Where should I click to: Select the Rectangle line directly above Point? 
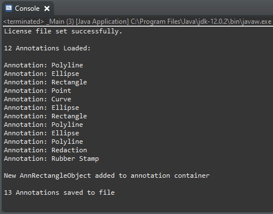tap(45, 82)
